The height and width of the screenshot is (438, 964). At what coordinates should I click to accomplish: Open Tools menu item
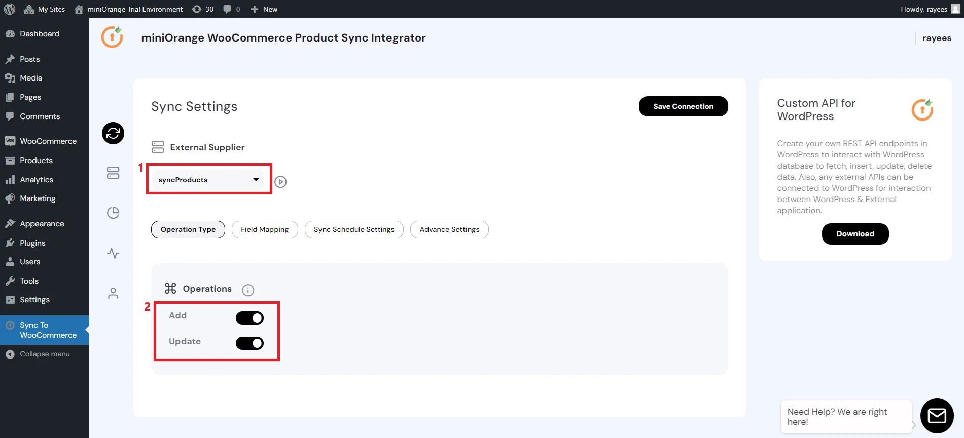[45, 281]
